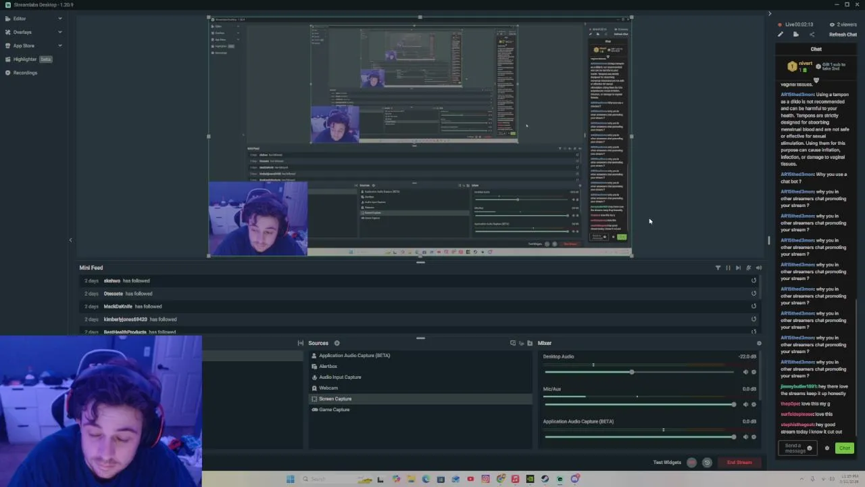Click the End Stream button
The width and height of the screenshot is (865, 487).
point(739,463)
